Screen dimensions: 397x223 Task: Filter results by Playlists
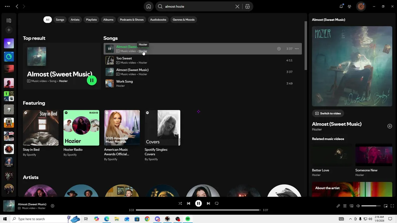pyautogui.click(x=91, y=20)
